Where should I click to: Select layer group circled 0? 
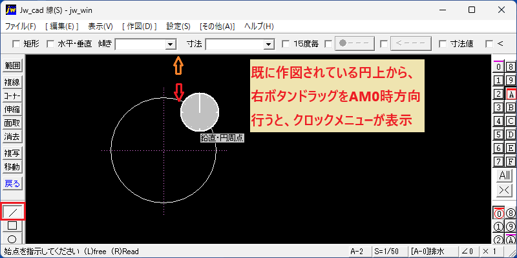[x=498, y=213]
